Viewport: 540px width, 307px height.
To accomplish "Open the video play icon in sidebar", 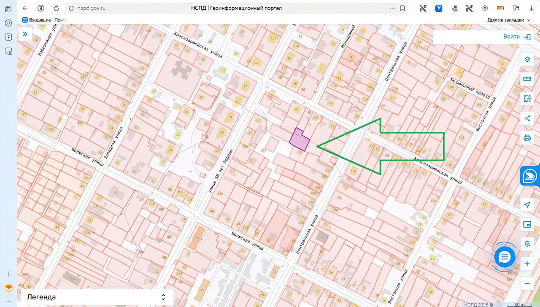I will pyautogui.click(x=8, y=23).
